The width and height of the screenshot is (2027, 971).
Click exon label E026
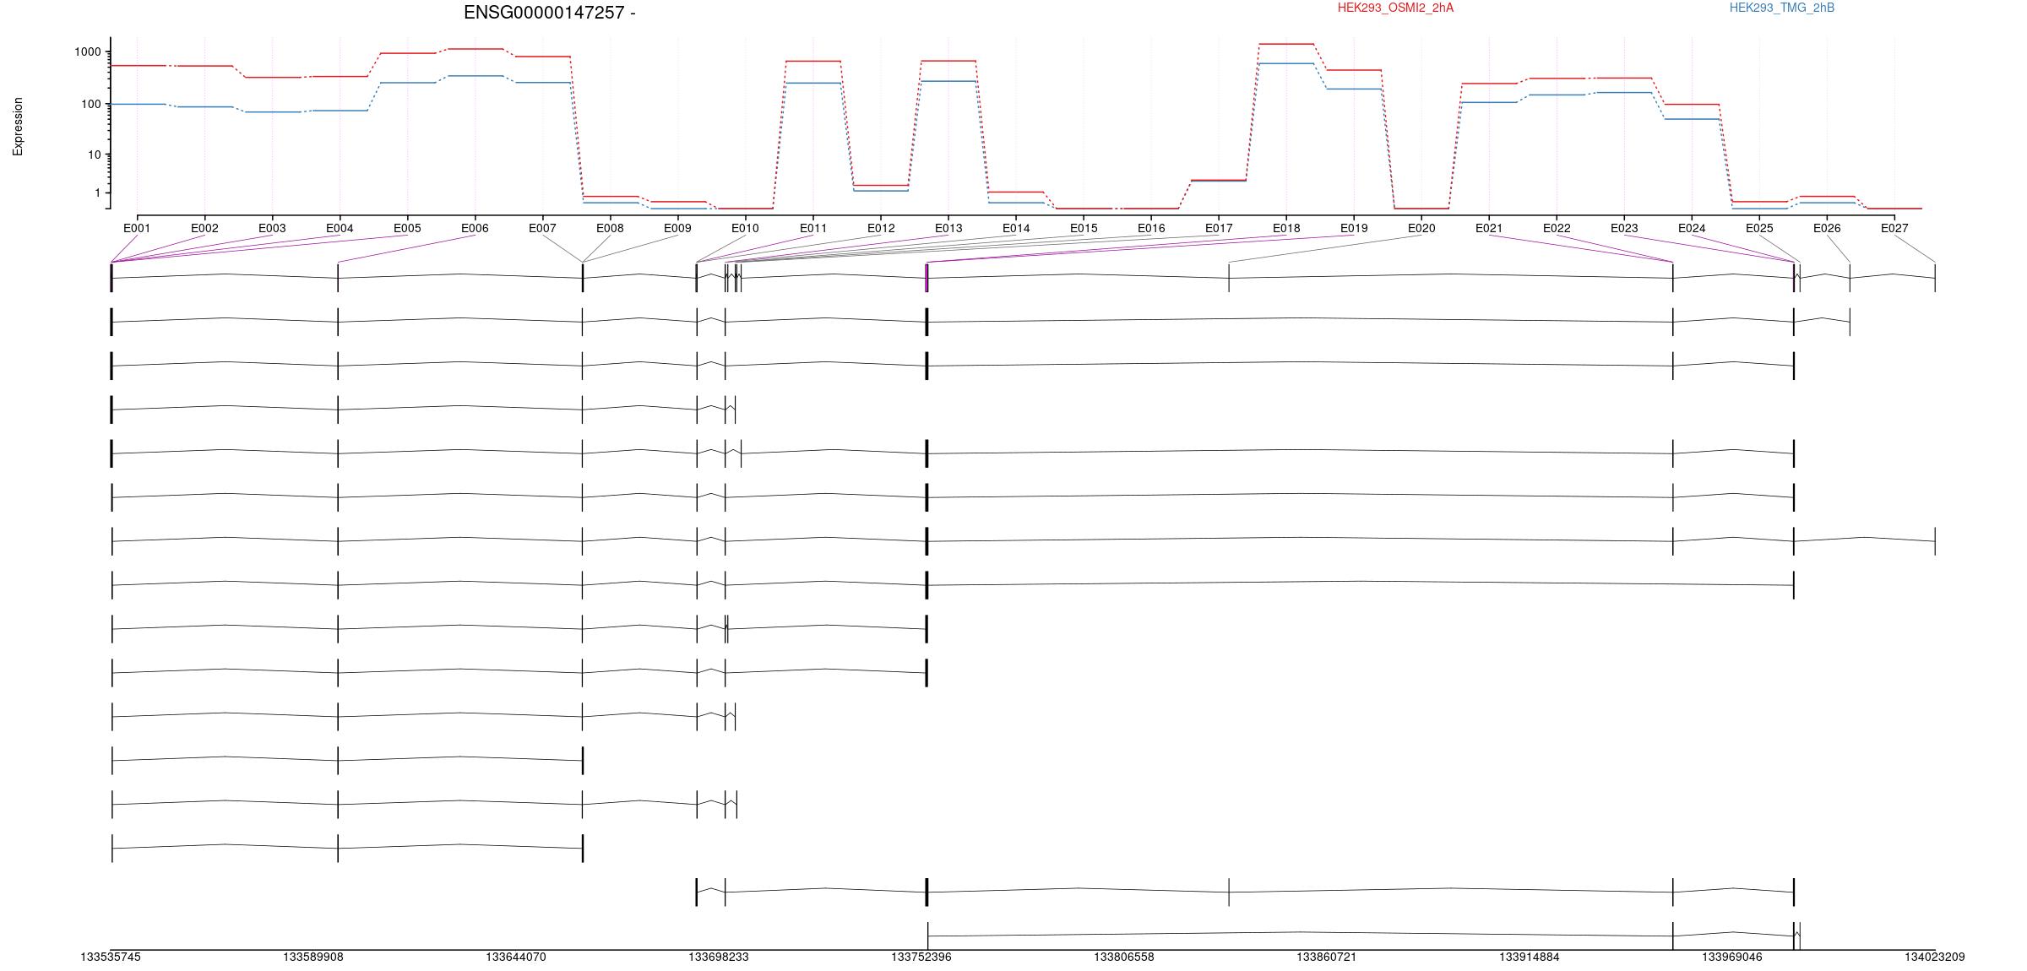coord(1827,228)
